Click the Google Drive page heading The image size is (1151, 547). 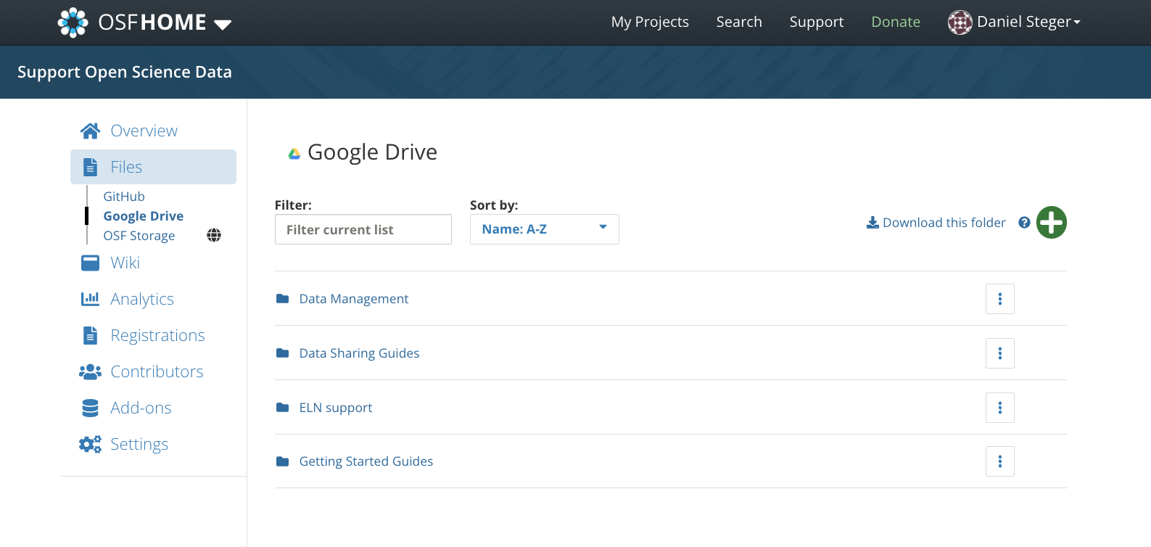coord(372,152)
